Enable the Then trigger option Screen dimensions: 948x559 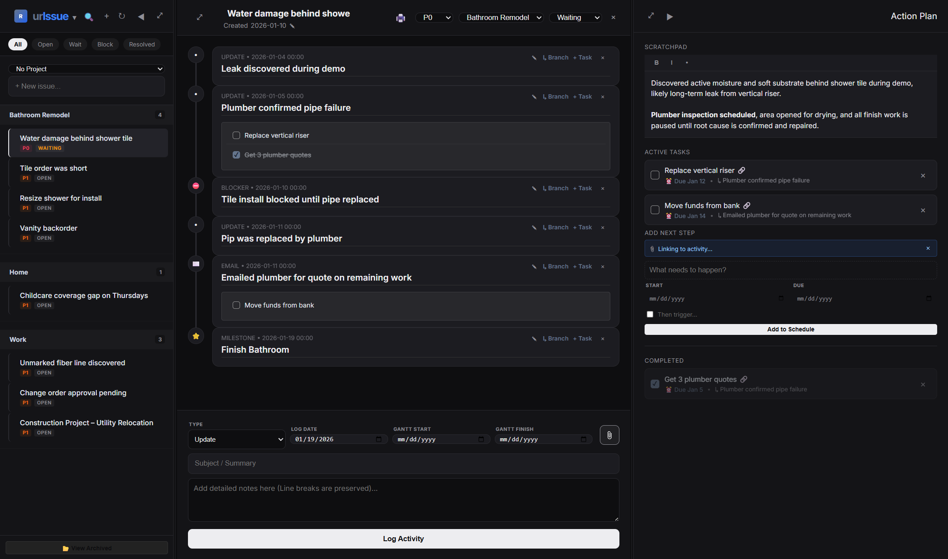650,314
